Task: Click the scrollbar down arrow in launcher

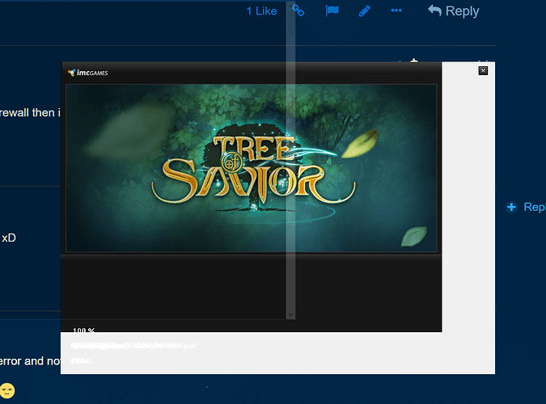Action: (x=291, y=314)
